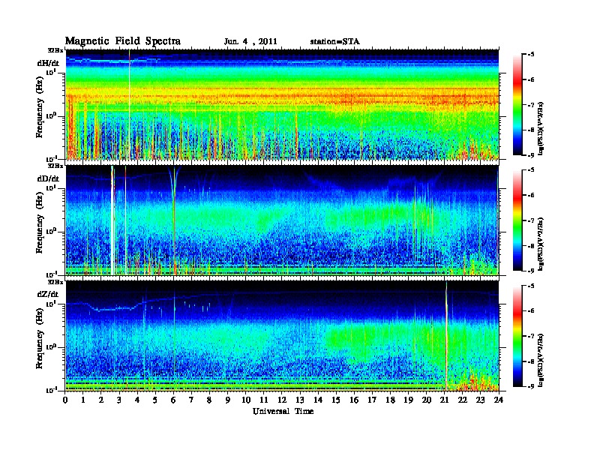Click hour "1" on the time axis
The width and height of the screenshot is (594, 459).
(83, 400)
